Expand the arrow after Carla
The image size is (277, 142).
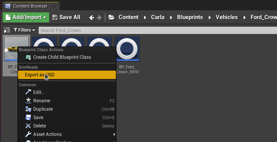click(x=171, y=18)
